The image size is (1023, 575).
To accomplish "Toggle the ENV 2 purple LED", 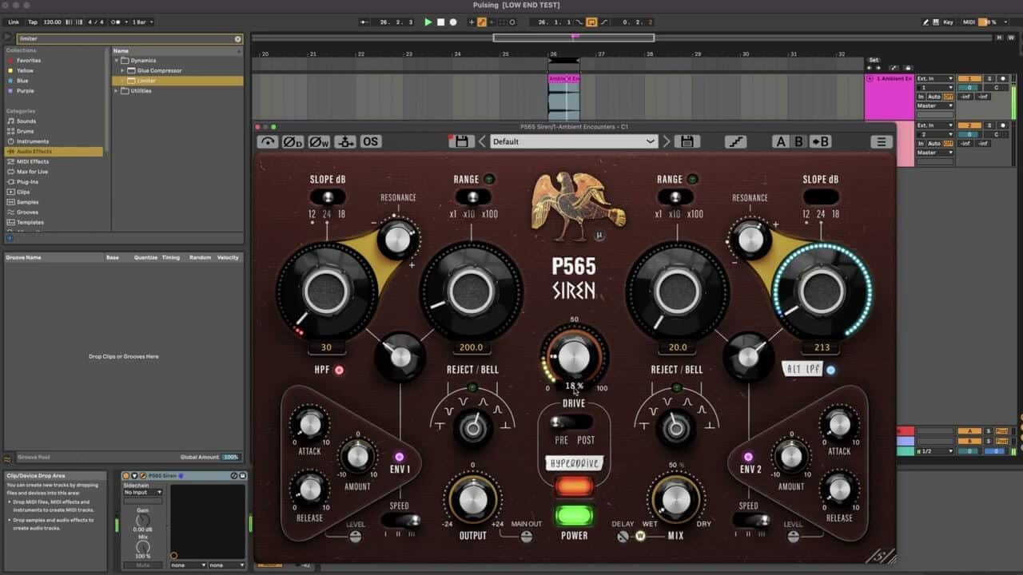I will pyautogui.click(x=748, y=457).
